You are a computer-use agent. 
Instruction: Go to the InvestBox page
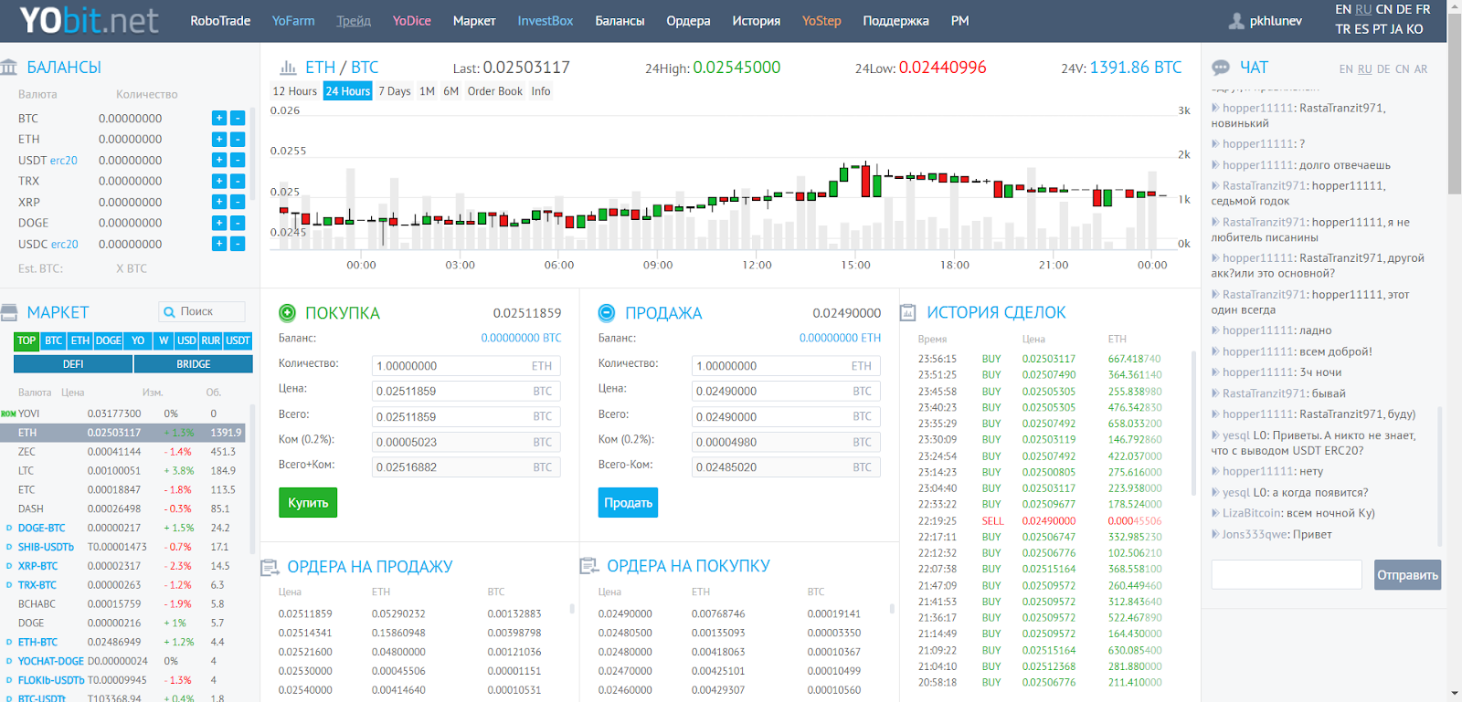(546, 21)
